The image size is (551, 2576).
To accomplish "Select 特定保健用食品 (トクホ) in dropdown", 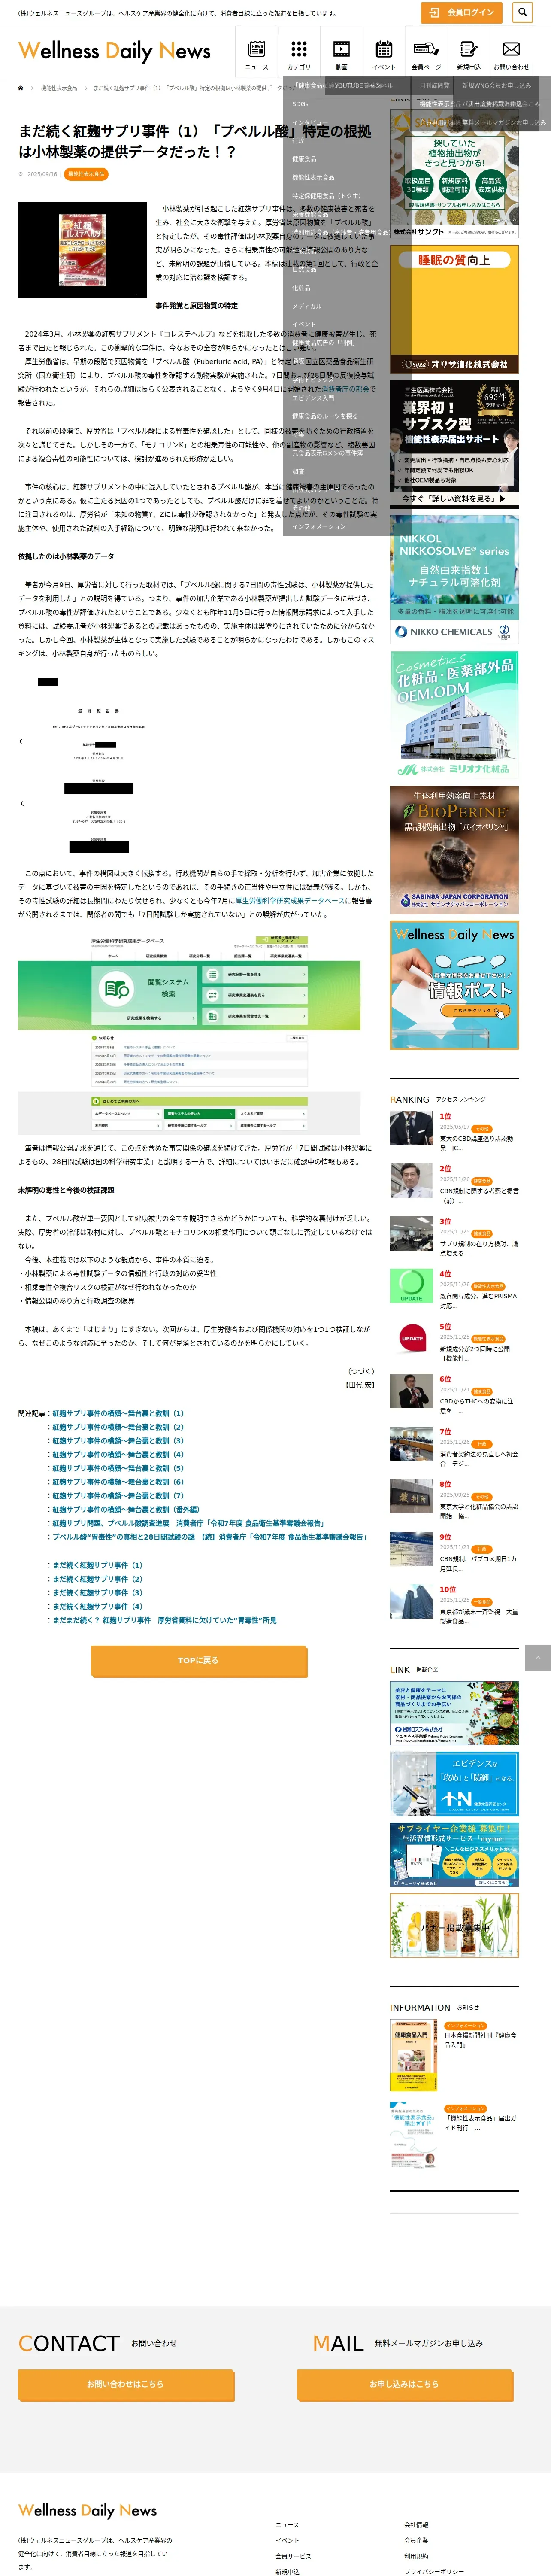I will (326, 196).
